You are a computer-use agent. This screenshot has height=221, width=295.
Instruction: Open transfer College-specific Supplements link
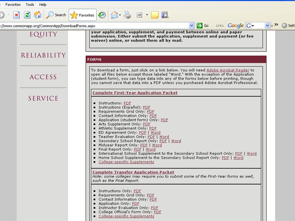click(126, 216)
